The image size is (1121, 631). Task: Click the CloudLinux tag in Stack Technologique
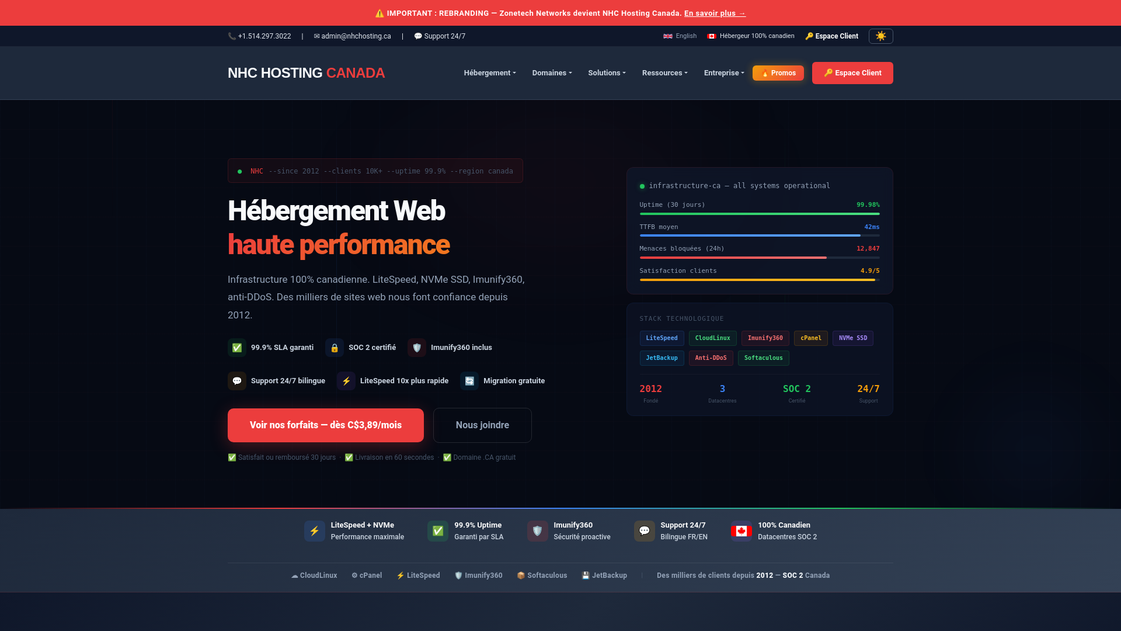pyautogui.click(x=712, y=338)
